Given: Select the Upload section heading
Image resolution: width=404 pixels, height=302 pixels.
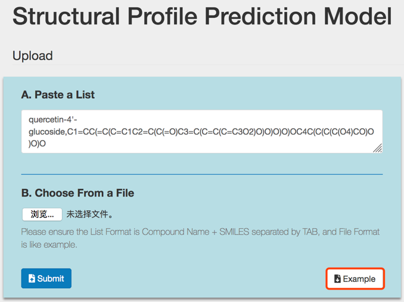Looking at the screenshot, I should click(x=33, y=55).
